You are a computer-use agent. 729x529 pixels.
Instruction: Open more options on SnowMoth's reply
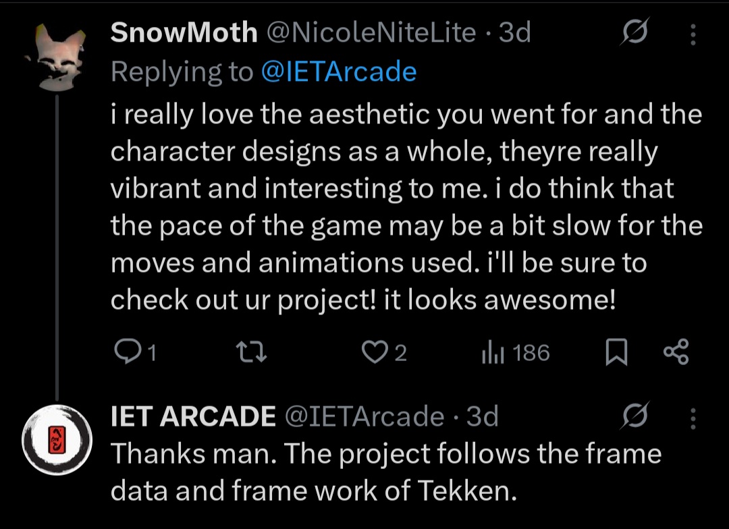click(693, 34)
